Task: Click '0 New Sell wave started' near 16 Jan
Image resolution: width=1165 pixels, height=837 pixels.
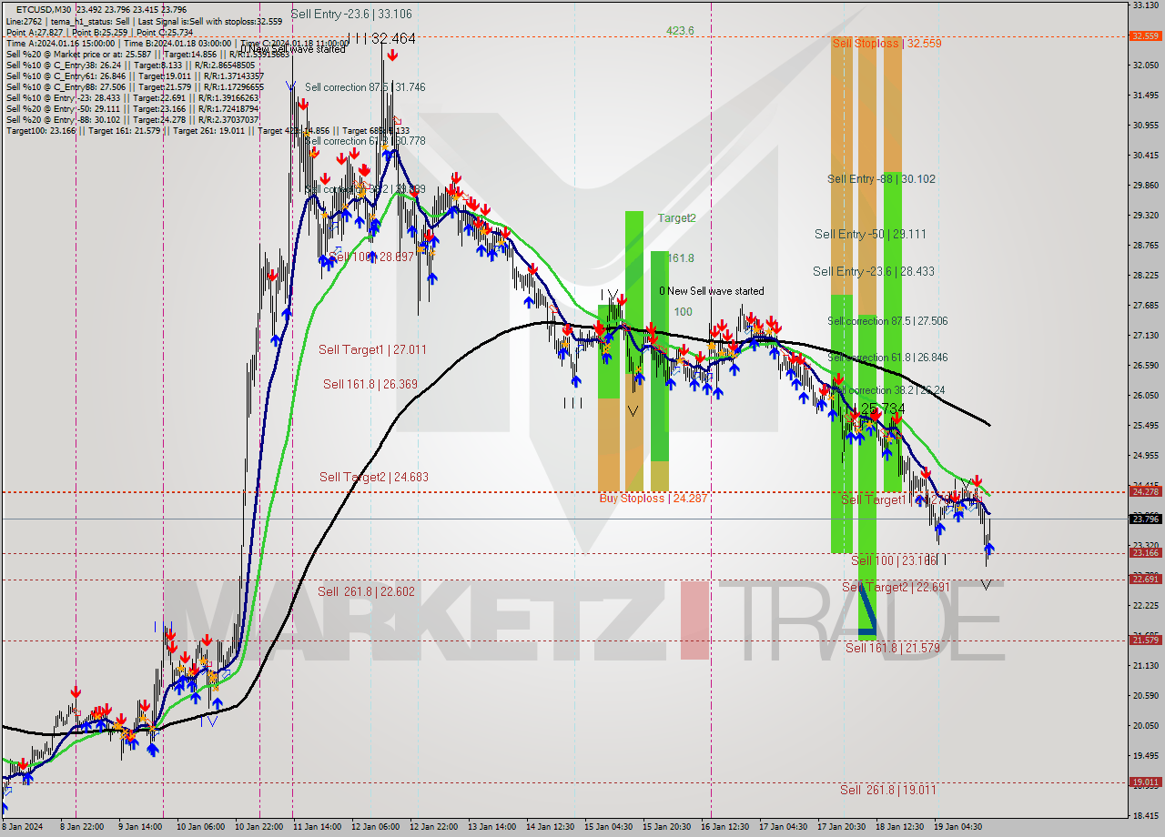Action: click(x=712, y=291)
